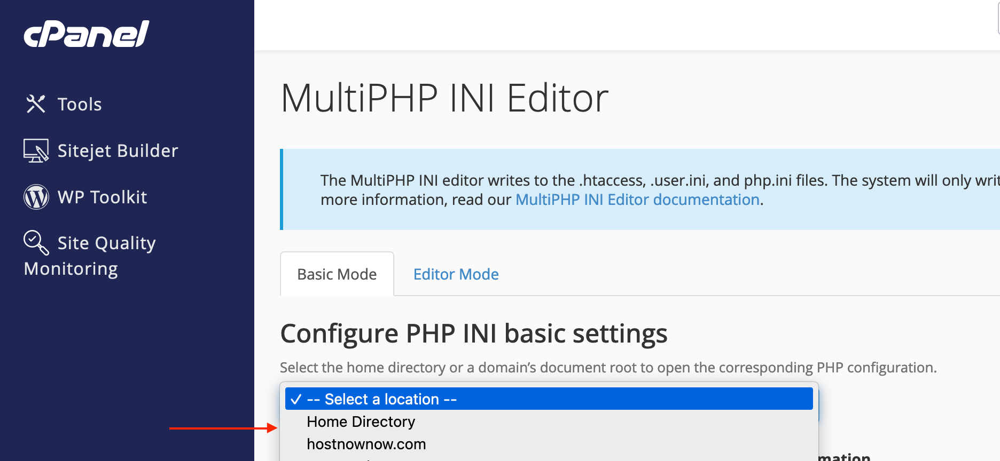The image size is (1000, 461).
Task: Switch to the Basic Mode tab
Action: (x=337, y=274)
